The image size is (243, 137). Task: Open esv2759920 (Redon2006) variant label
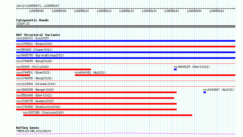[x=34, y=44]
